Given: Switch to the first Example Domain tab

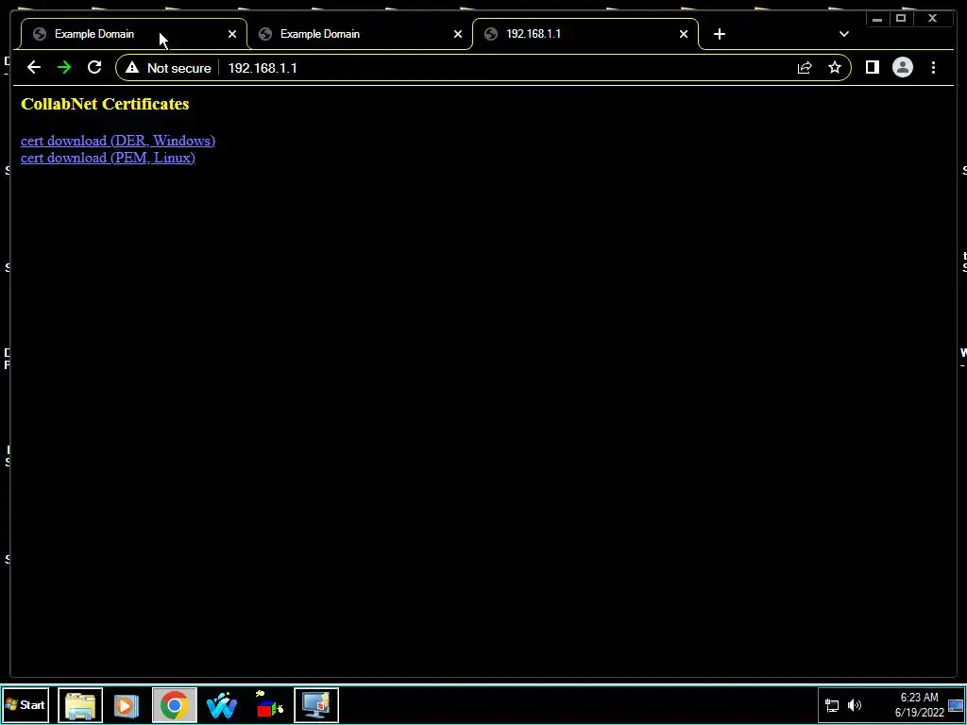Looking at the screenshot, I should click(x=133, y=35).
